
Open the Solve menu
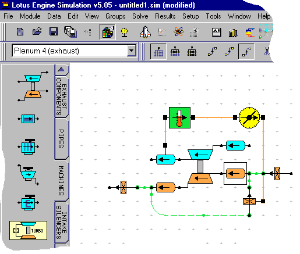140,16
